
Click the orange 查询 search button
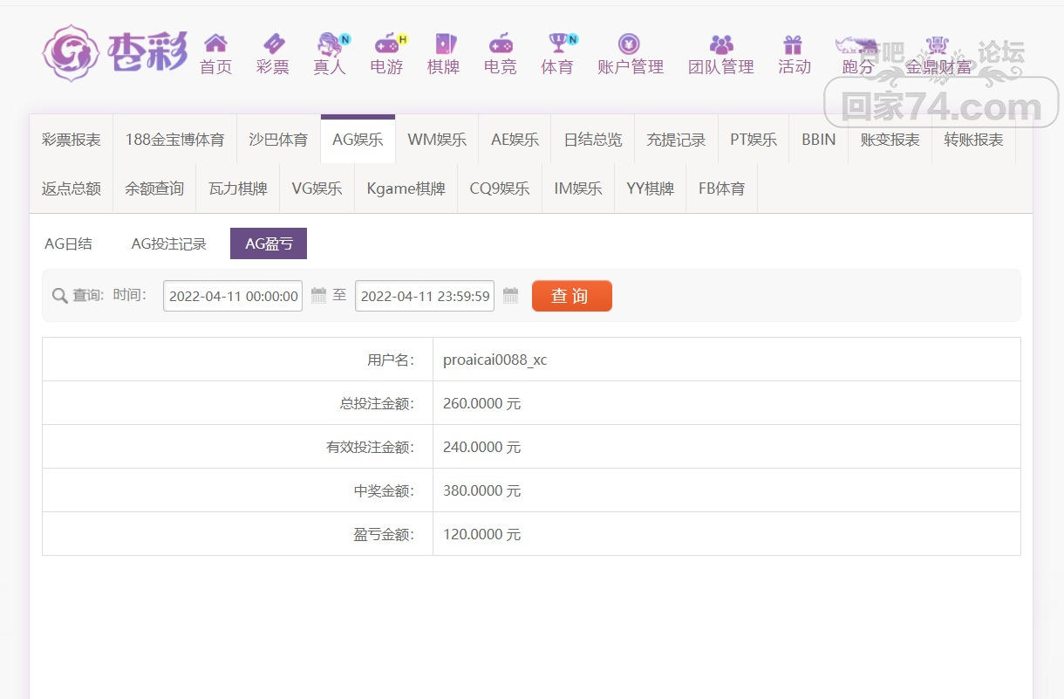pyautogui.click(x=571, y=296)
